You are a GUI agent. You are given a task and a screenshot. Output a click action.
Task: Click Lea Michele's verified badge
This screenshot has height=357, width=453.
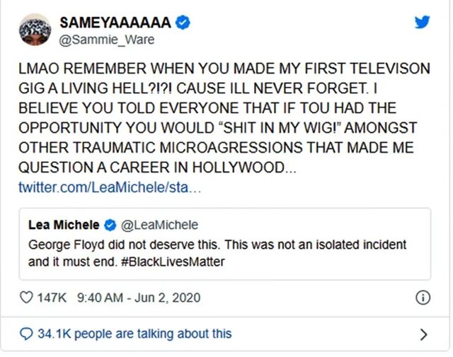(110, 226)
